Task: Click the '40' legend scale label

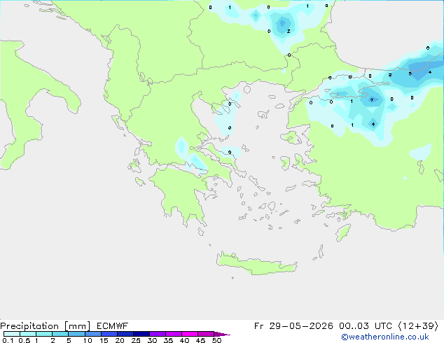Action: pyautogui.click(x=184, y=340)
